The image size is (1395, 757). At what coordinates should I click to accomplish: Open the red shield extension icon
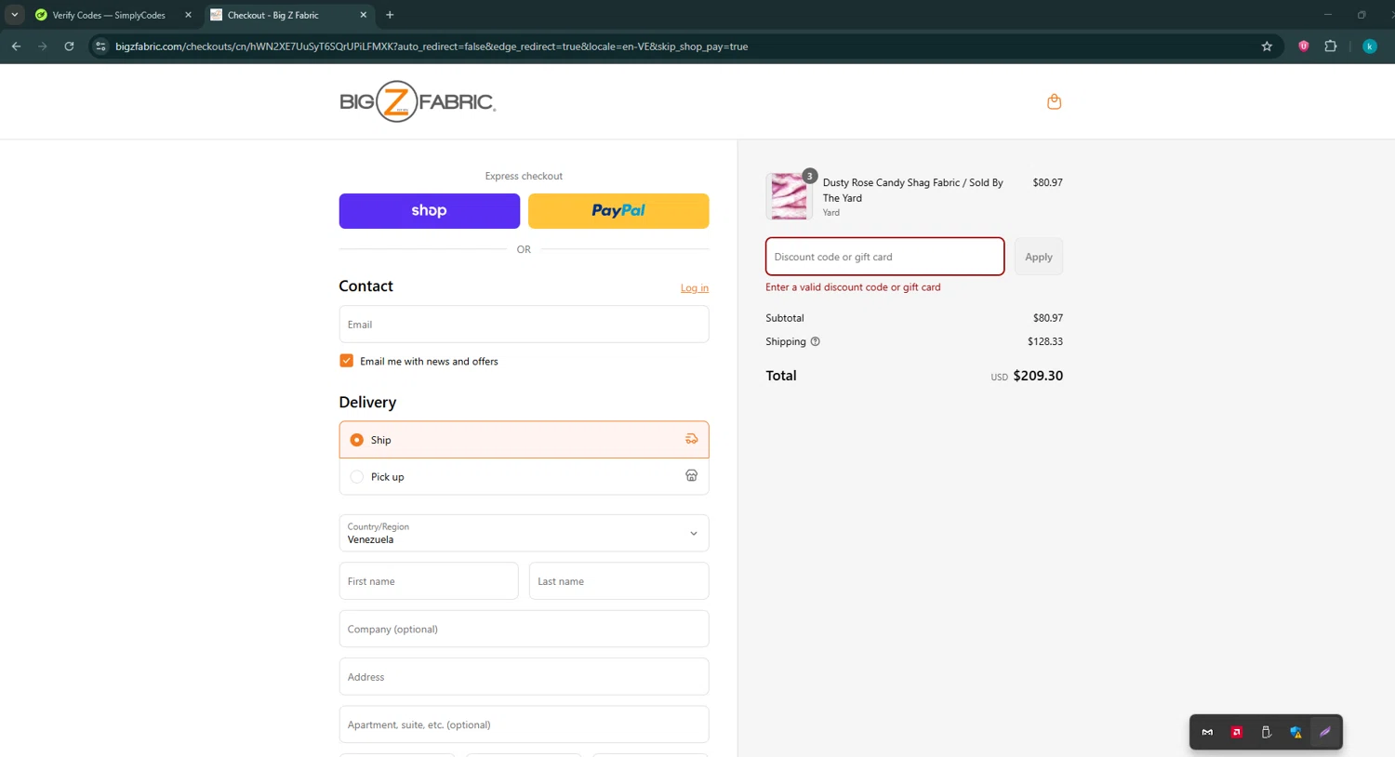tap(1304, 46)
